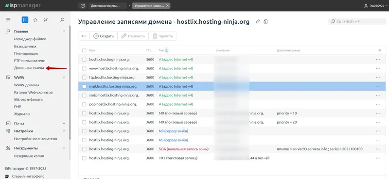Open row actions for the priority = 20 MX record
Screen dimensions: 389x179
point(378,122)
